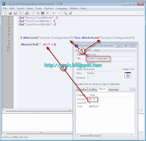This screenshot has height=141, width=146.
Task: Open Replace with the toolbar icon
Action: 70,13
